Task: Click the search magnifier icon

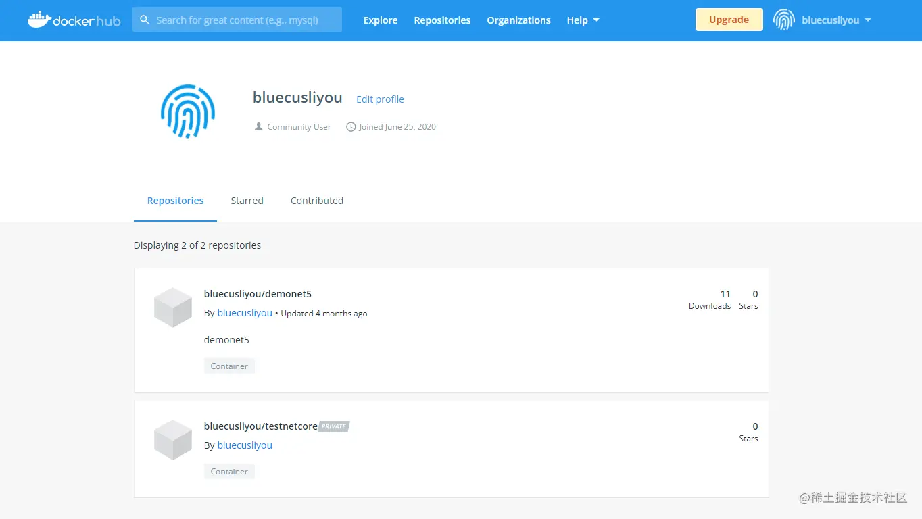Action: (145, 20)
